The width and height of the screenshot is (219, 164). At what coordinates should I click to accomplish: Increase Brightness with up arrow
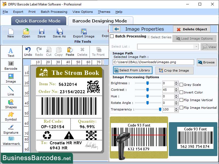176,82
